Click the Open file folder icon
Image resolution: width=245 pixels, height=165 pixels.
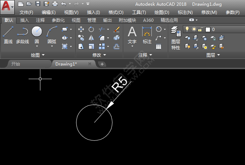(x=29, y=4)
